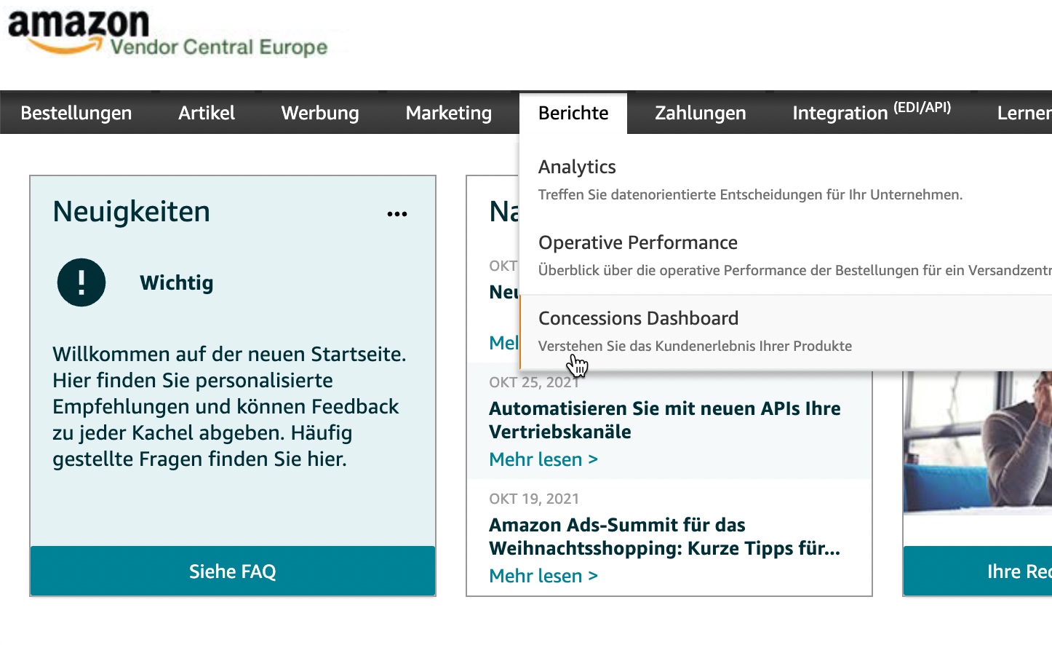Image resolution: width=1052 pixels, height=645 pixels.
Task: Click 'Verstehen Sie das Kundenerlebnis' description
Action: 695,346
